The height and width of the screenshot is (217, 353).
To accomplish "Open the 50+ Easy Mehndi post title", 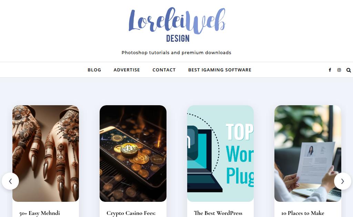I will tap(40, 213).
